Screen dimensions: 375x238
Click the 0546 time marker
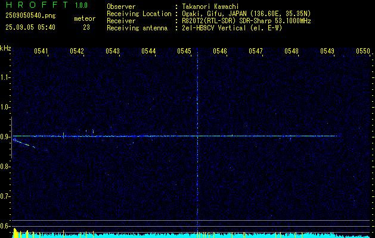220,51
